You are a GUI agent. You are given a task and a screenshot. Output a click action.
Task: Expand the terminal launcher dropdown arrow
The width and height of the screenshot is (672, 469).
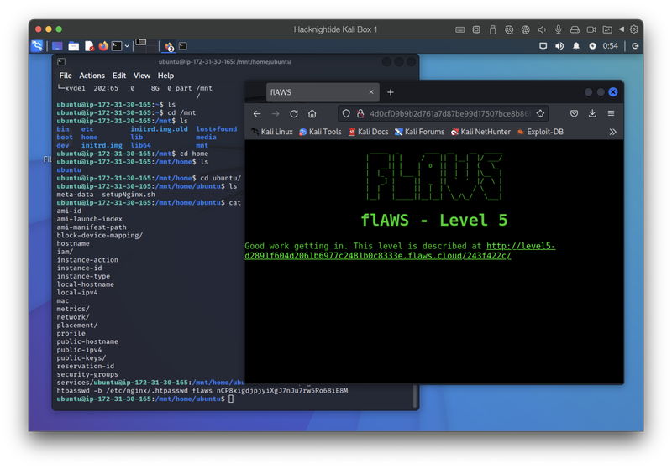tap(128, 46)
